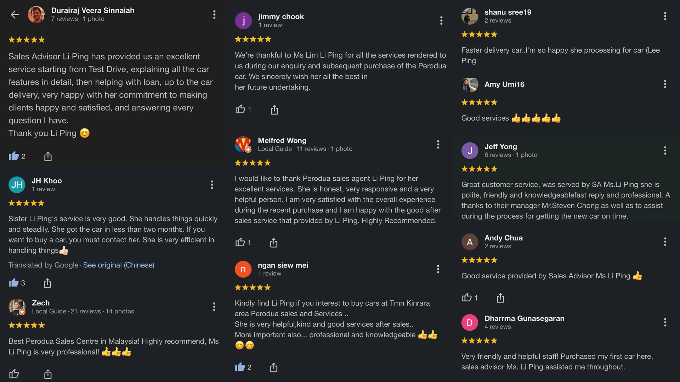Open Melfred Wong's profile picture

coord(243,144)
